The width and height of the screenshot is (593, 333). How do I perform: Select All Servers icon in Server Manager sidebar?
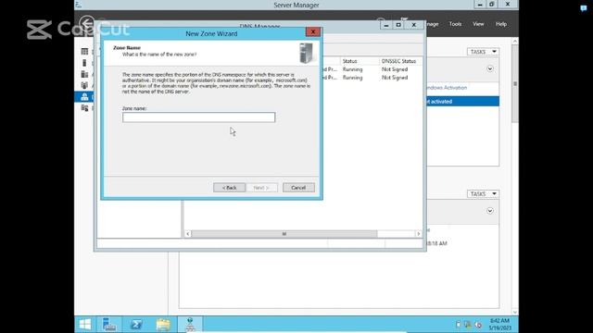point(84,74)
